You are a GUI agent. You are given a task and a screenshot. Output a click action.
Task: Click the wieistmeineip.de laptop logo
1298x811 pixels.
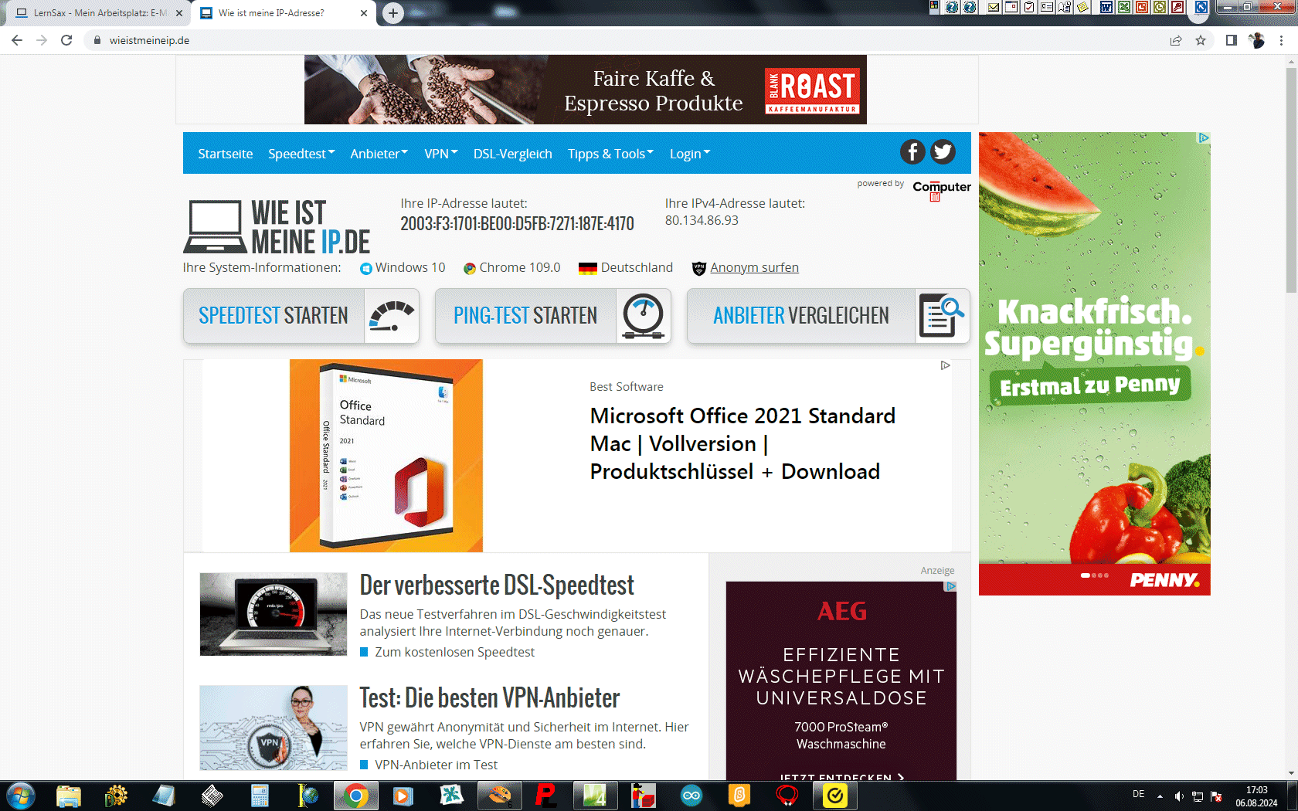coord(277,226)
